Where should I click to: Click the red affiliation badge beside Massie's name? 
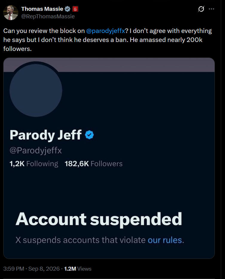(x=75, y=9)
